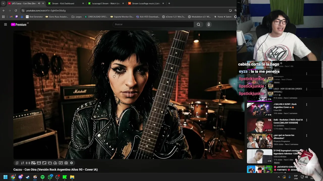Click the sparkle frame icon below the video
This screenshot has width=323, height=181.
61,163
